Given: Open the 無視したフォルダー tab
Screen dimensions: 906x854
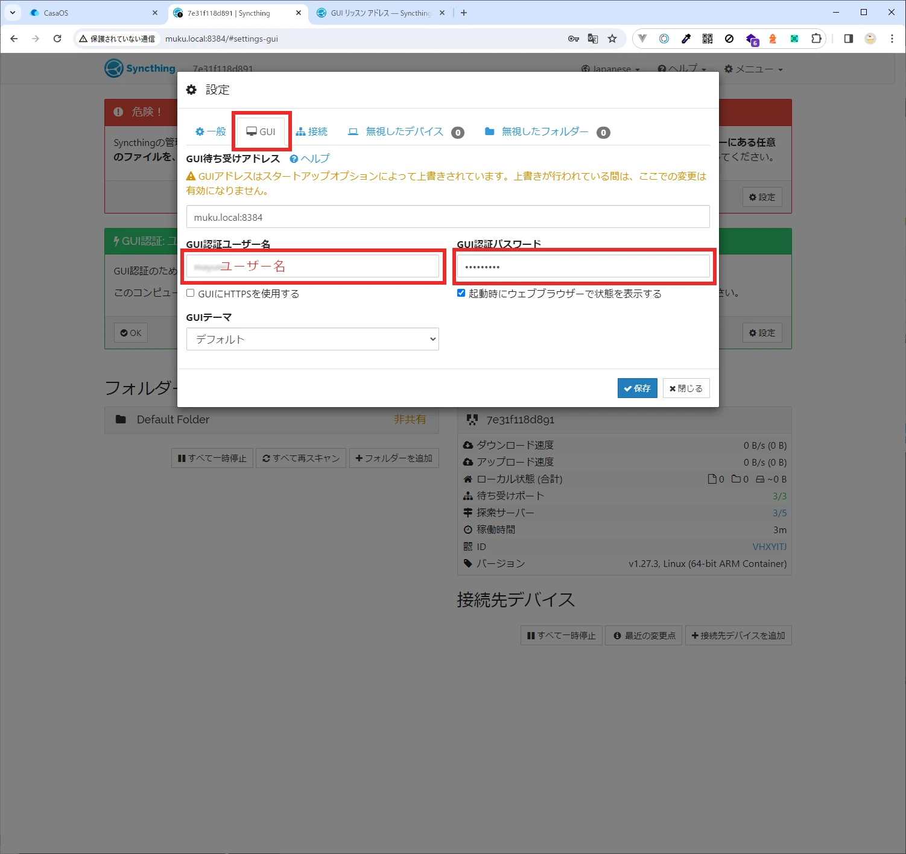Looking at the screenshot, I should (x=547, y=131).
